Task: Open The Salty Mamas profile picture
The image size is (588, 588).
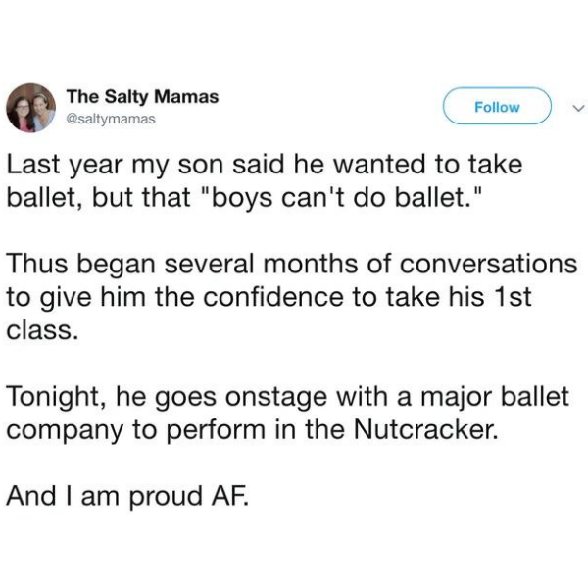Action: [31, 108]
